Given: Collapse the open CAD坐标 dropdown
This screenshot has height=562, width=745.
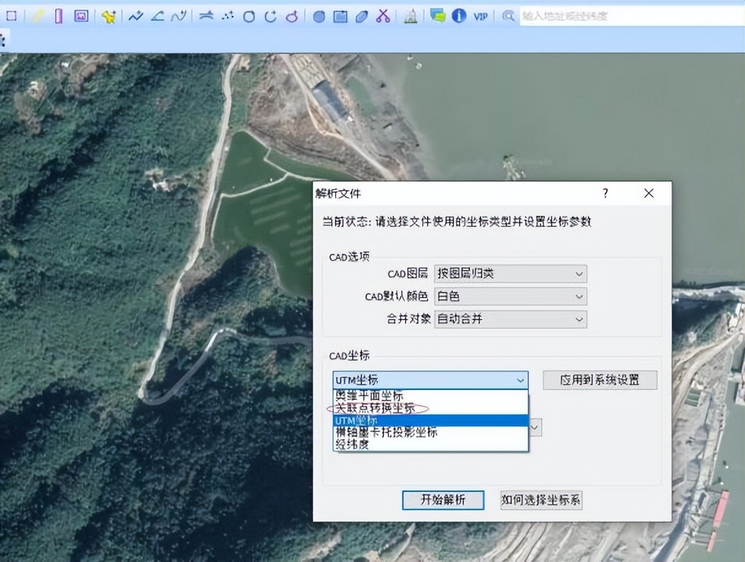Looking at the screenshot, I should point(521,380).
